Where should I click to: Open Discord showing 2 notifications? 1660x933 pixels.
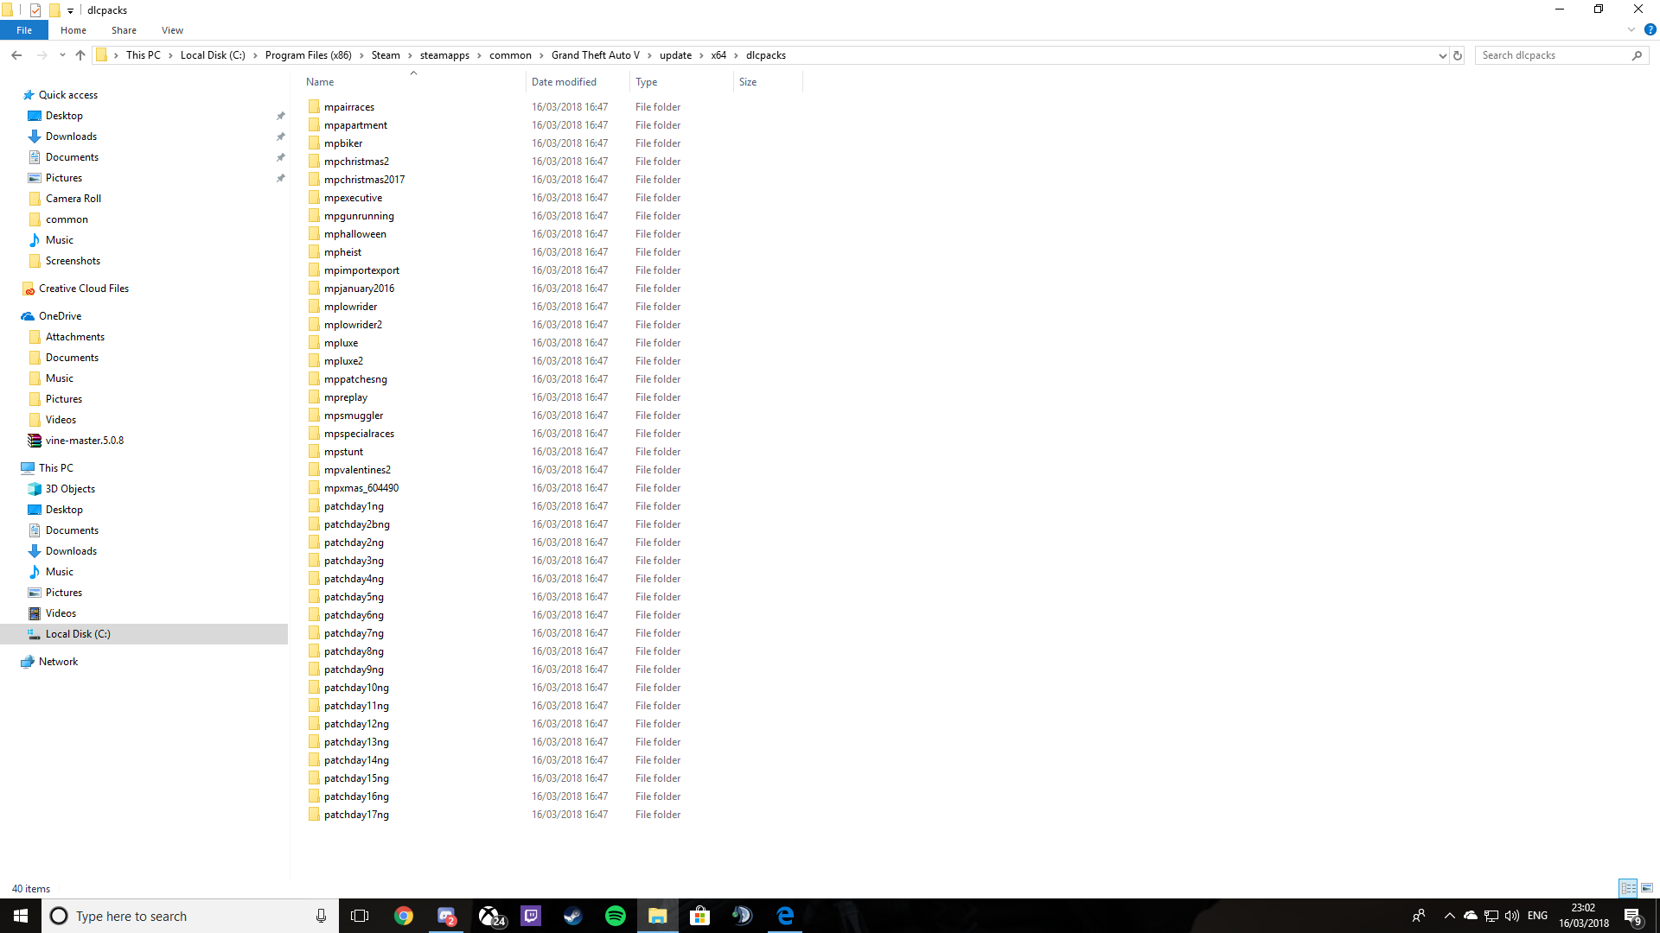[447, 916]
